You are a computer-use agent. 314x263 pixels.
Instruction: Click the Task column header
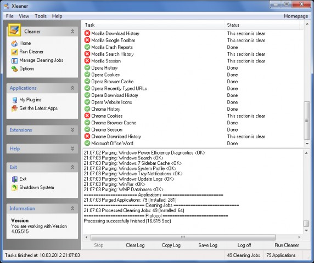[x=153, y=25]
